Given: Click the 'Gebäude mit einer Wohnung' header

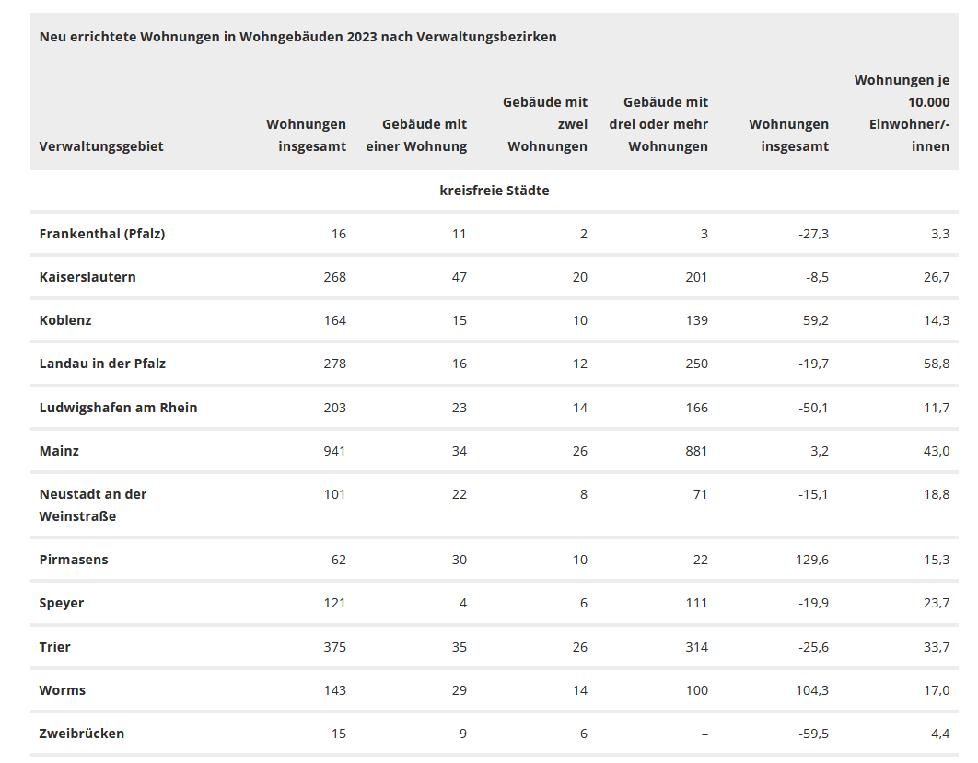Looking at the screenshot, I should coord(416,135).
